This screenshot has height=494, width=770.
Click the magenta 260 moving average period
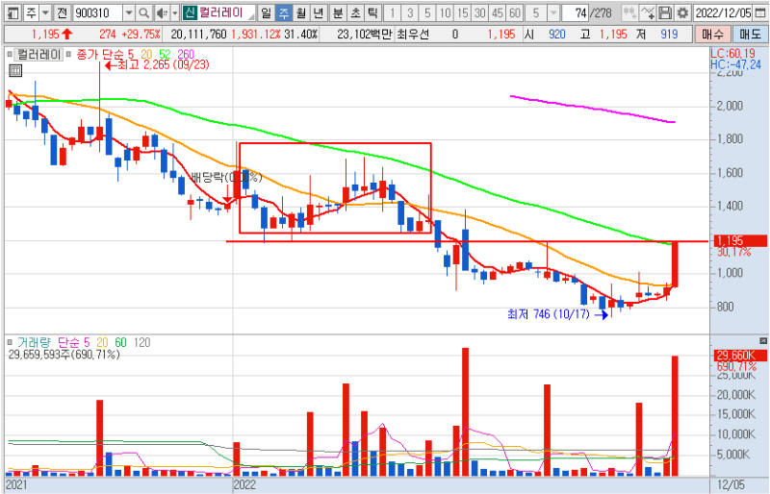point(186,55)
